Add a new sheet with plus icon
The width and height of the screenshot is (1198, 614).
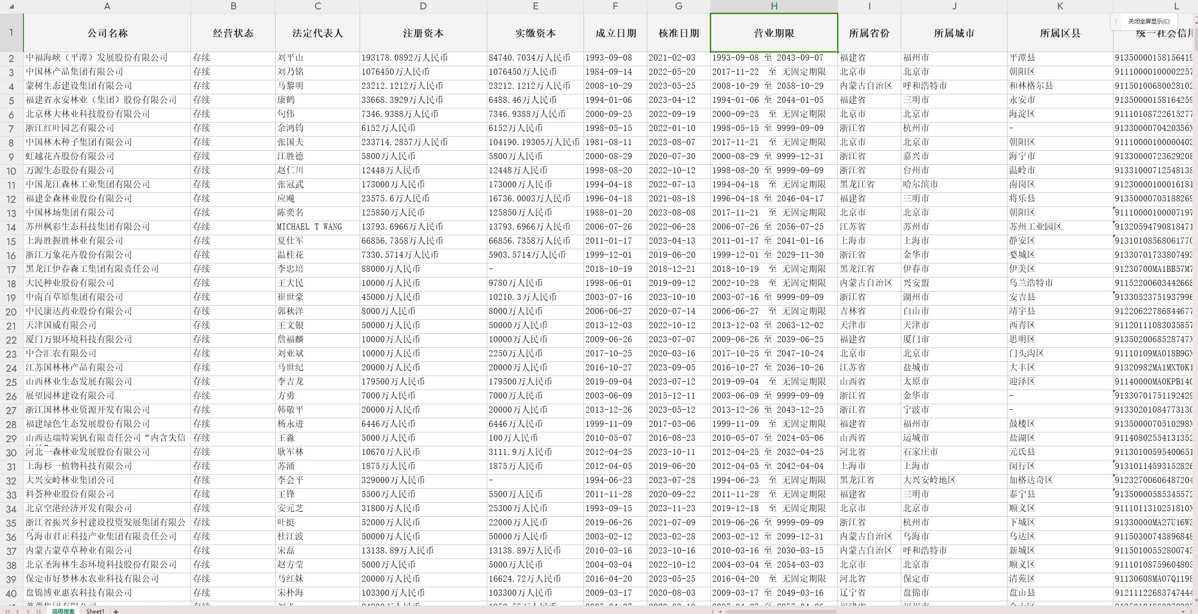(x=116, y=611)
